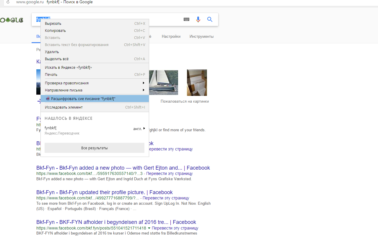This screenshot has width=378, height=236.
Task: Open Bkf-Fyn added a new photo result
Action: pos(123,168)
